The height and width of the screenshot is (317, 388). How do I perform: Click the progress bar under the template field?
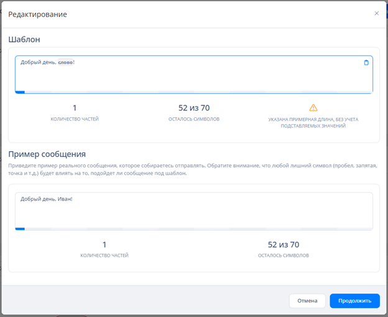[193, 92]
